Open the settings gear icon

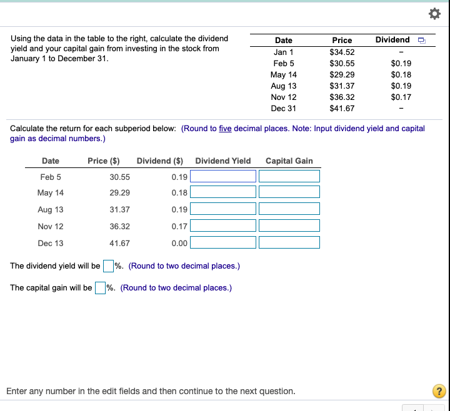[x=434, y=14]
